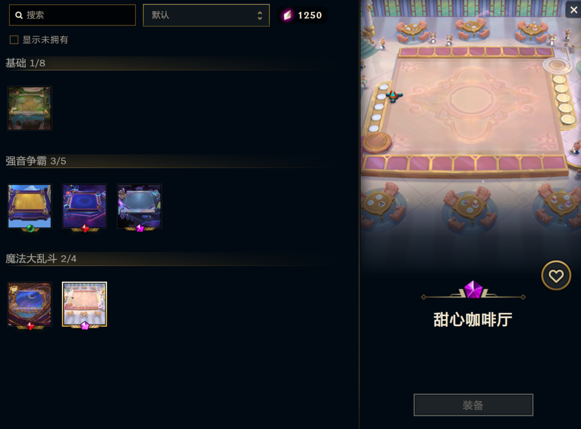Viewport: 581px width, 429px height.
Task: Collapse the 基础 1/8 section header
Action: click(x=25, y=63)
